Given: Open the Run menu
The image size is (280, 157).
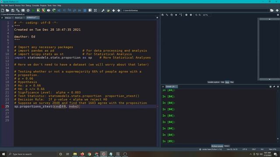Looking at the screenshot, I should tap(23, 6).
